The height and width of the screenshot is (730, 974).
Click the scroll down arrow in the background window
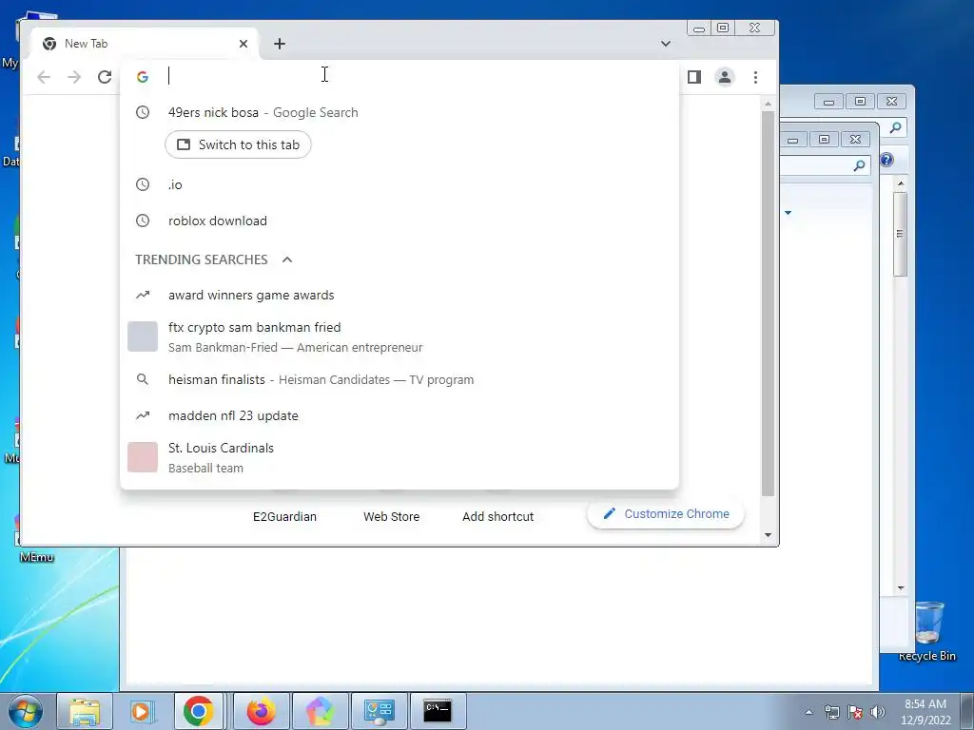click(901, 587)
